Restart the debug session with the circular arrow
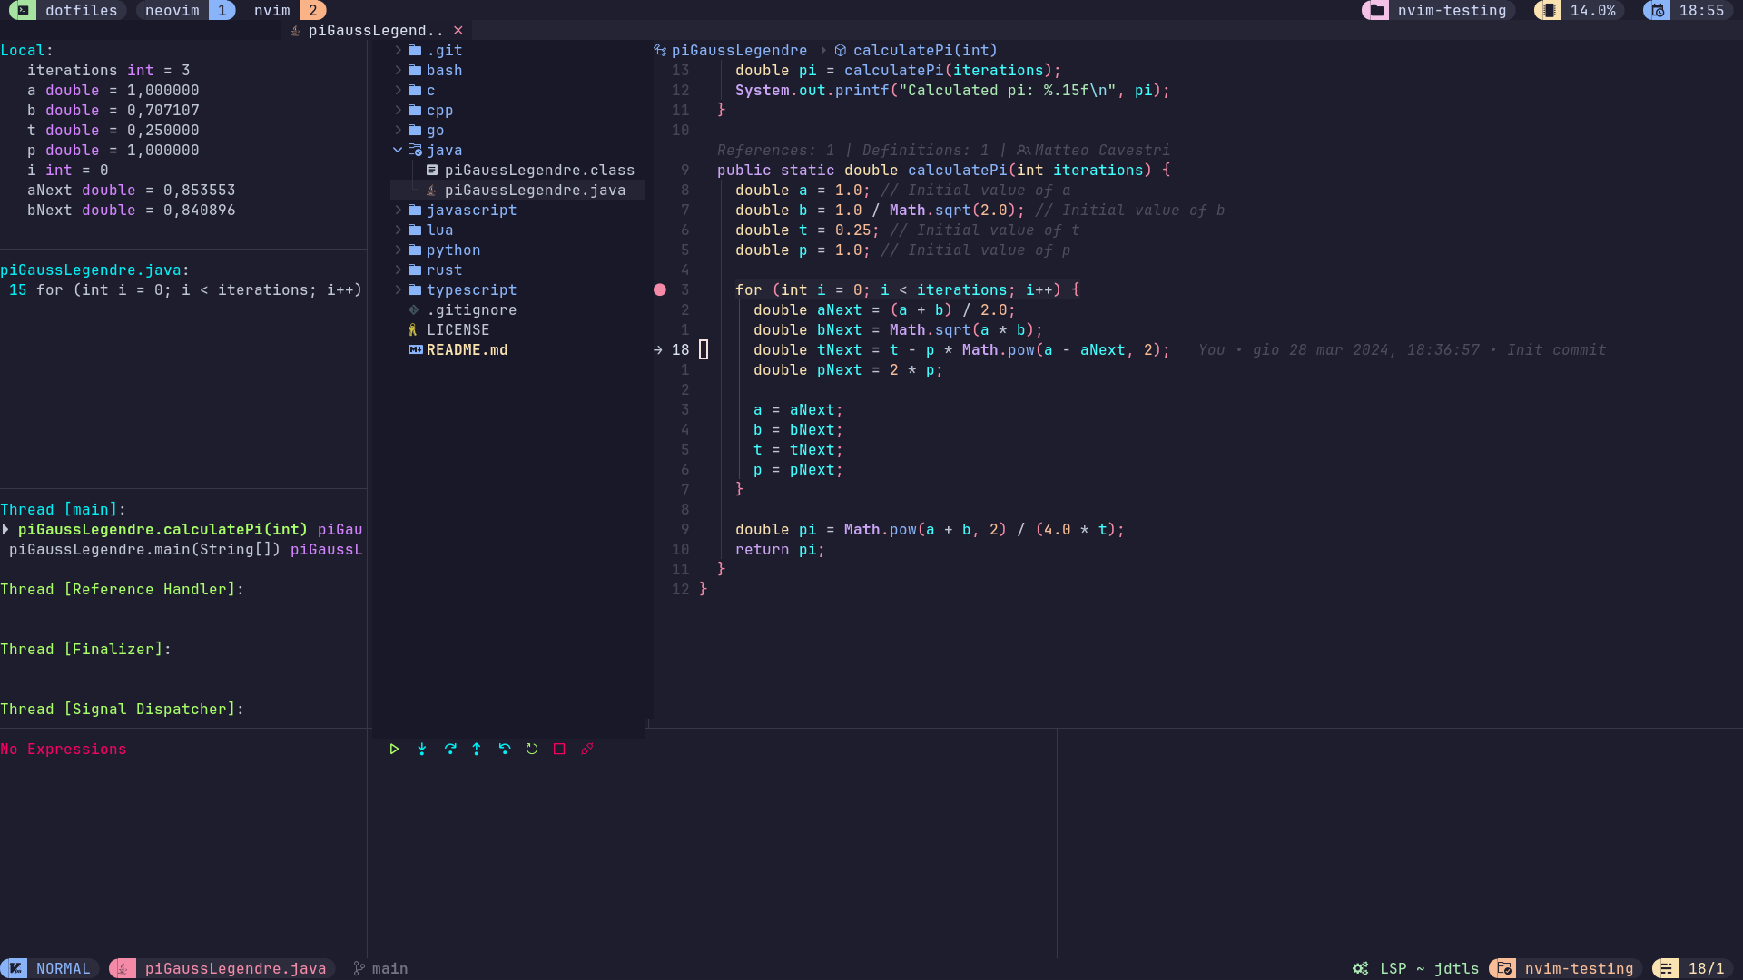The width and height of the screenshot is (1743, 980). click(x=532, y=749)
